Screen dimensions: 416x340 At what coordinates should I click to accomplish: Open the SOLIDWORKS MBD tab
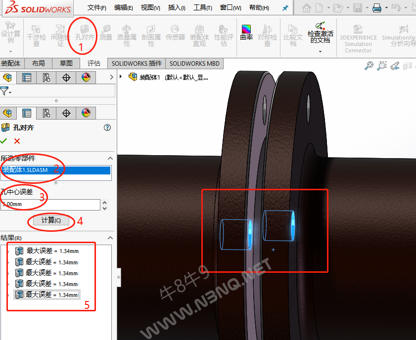point(194,63)
